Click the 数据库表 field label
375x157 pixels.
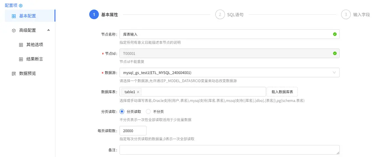click(109, 92)
